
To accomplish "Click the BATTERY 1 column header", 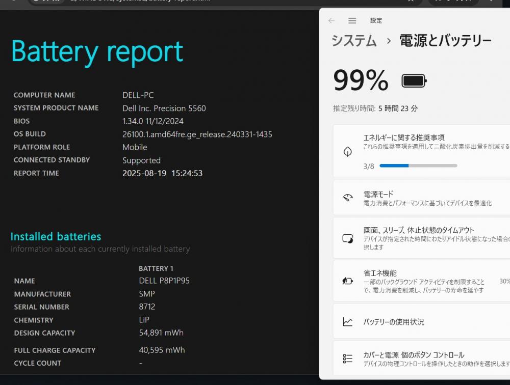I will 156,269.
